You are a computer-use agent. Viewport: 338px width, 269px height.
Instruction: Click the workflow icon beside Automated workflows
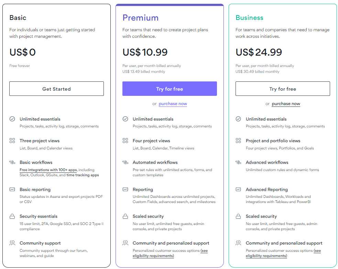125,162
